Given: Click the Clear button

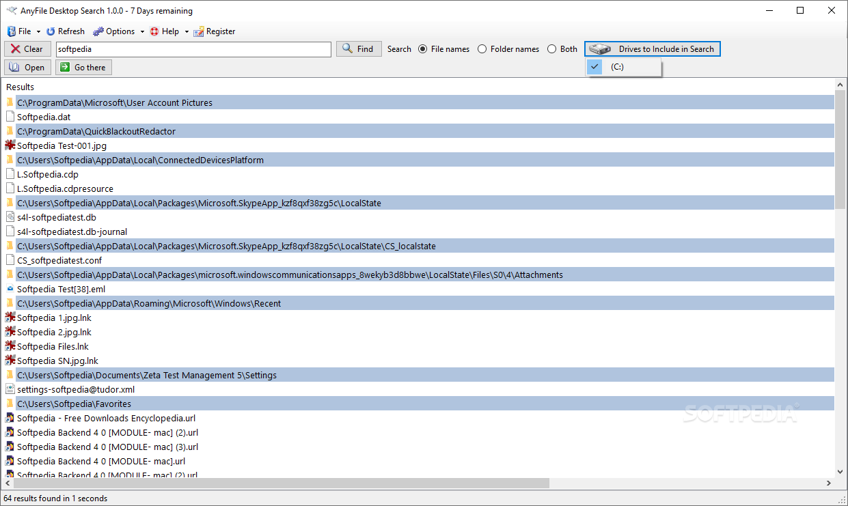Looking at the screenshot, I should (27, 49).
